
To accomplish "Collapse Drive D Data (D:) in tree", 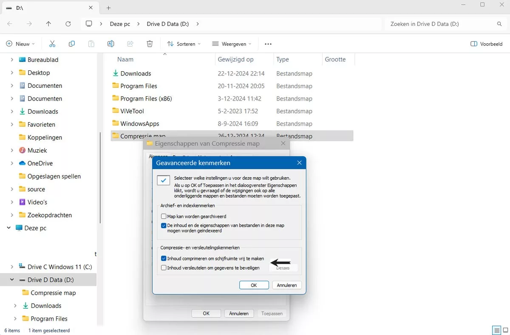I will tap(12, 280).
